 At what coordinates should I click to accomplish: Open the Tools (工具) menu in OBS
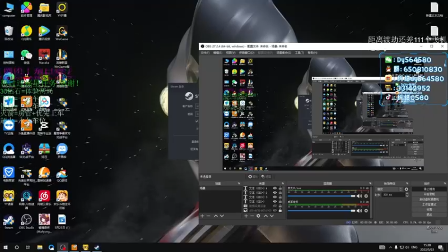pyautogui.click(x=299, y=53)
